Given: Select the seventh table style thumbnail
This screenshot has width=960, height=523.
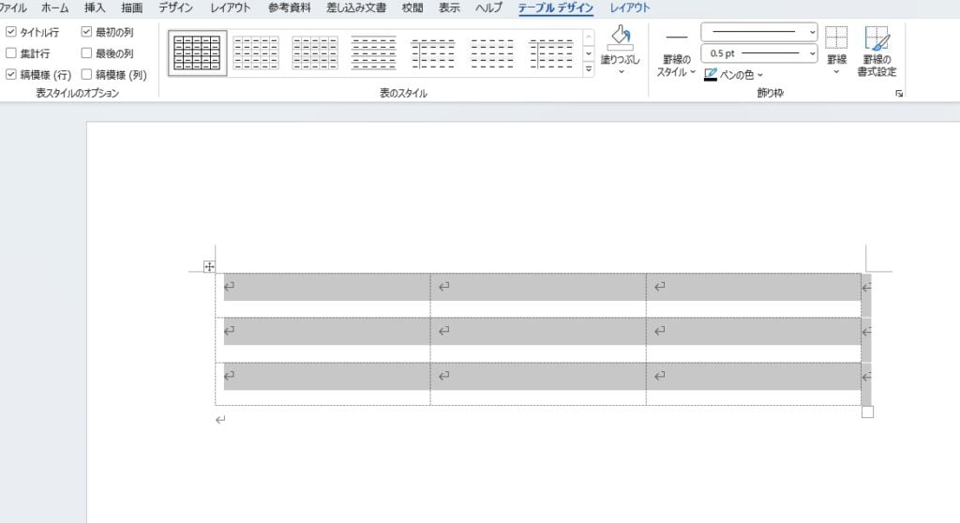Looking at the screenshot, I should (551, 53).
